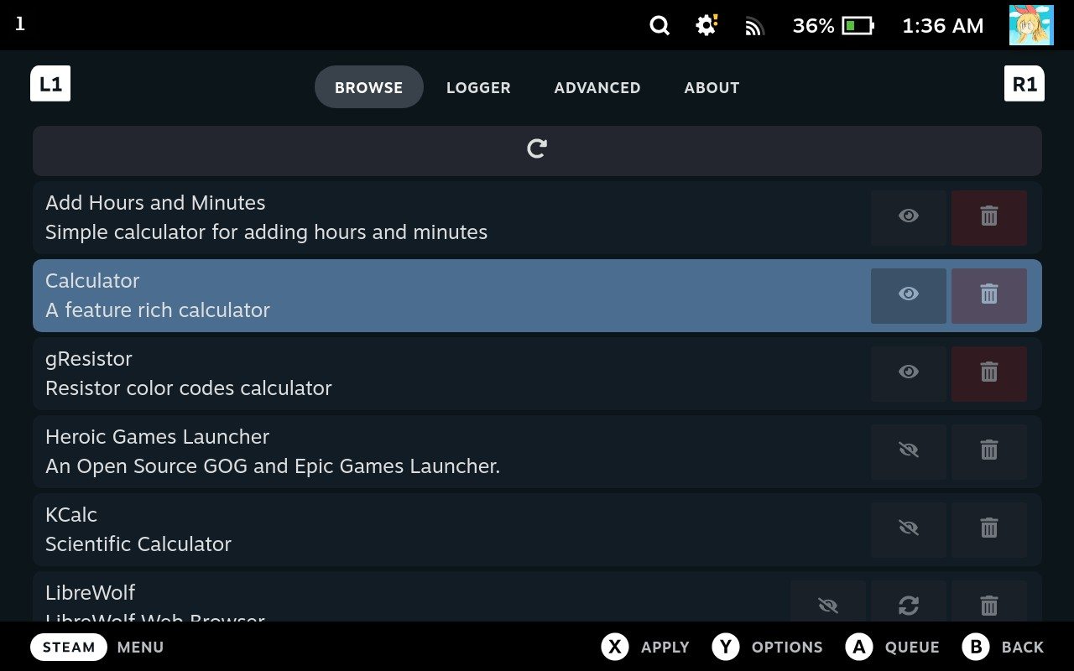Unhide the LibreWolf entry
The width and height of the screenshot is (1074, 671).
coord(828,602)
